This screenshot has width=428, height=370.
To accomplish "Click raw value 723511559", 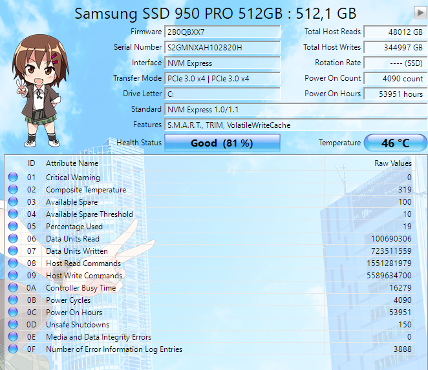I will tap(391, 251).
